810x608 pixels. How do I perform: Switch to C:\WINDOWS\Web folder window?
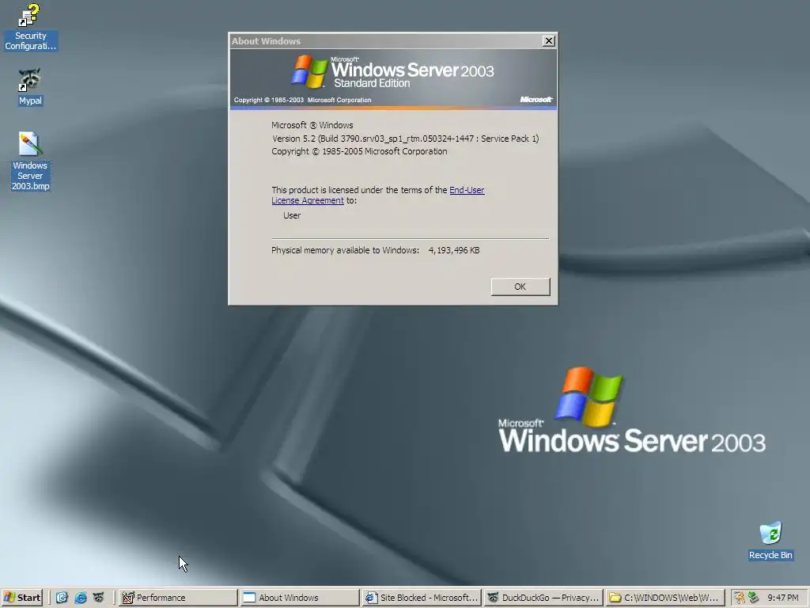point(665,598)
